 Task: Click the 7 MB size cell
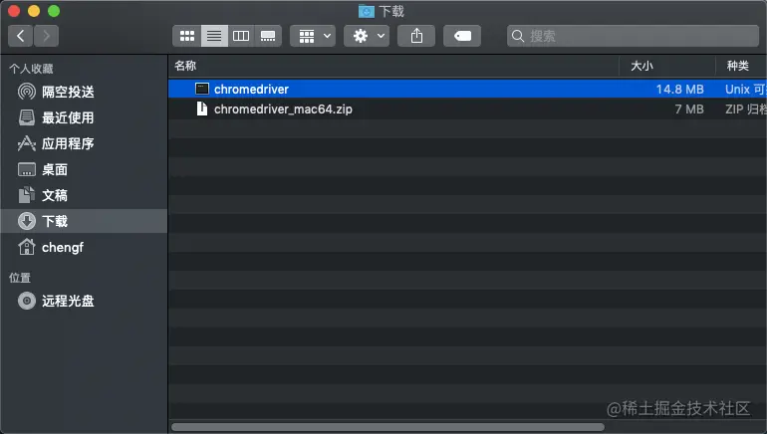[x=689, y=108]
